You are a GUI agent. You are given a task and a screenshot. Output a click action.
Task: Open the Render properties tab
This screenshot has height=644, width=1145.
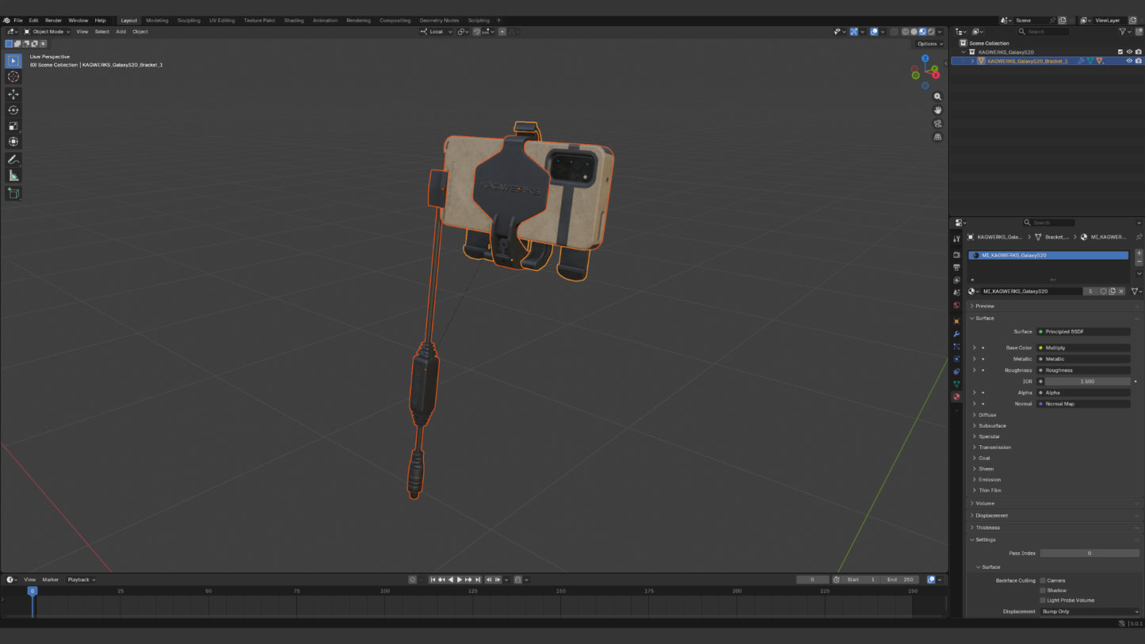pyautogui.click(x=956, y=255)
